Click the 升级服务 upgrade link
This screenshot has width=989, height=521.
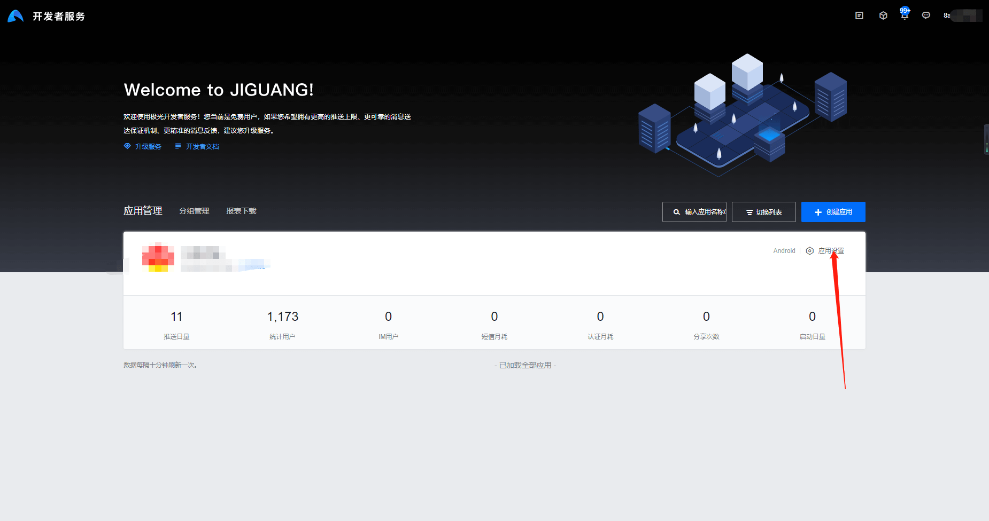coord(148,146)
